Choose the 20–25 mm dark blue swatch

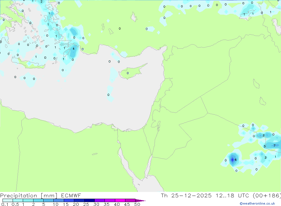(79, 200)
